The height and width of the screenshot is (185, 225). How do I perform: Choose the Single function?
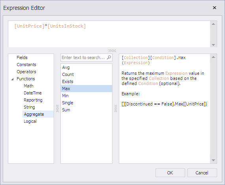click(x=86, y=103)
